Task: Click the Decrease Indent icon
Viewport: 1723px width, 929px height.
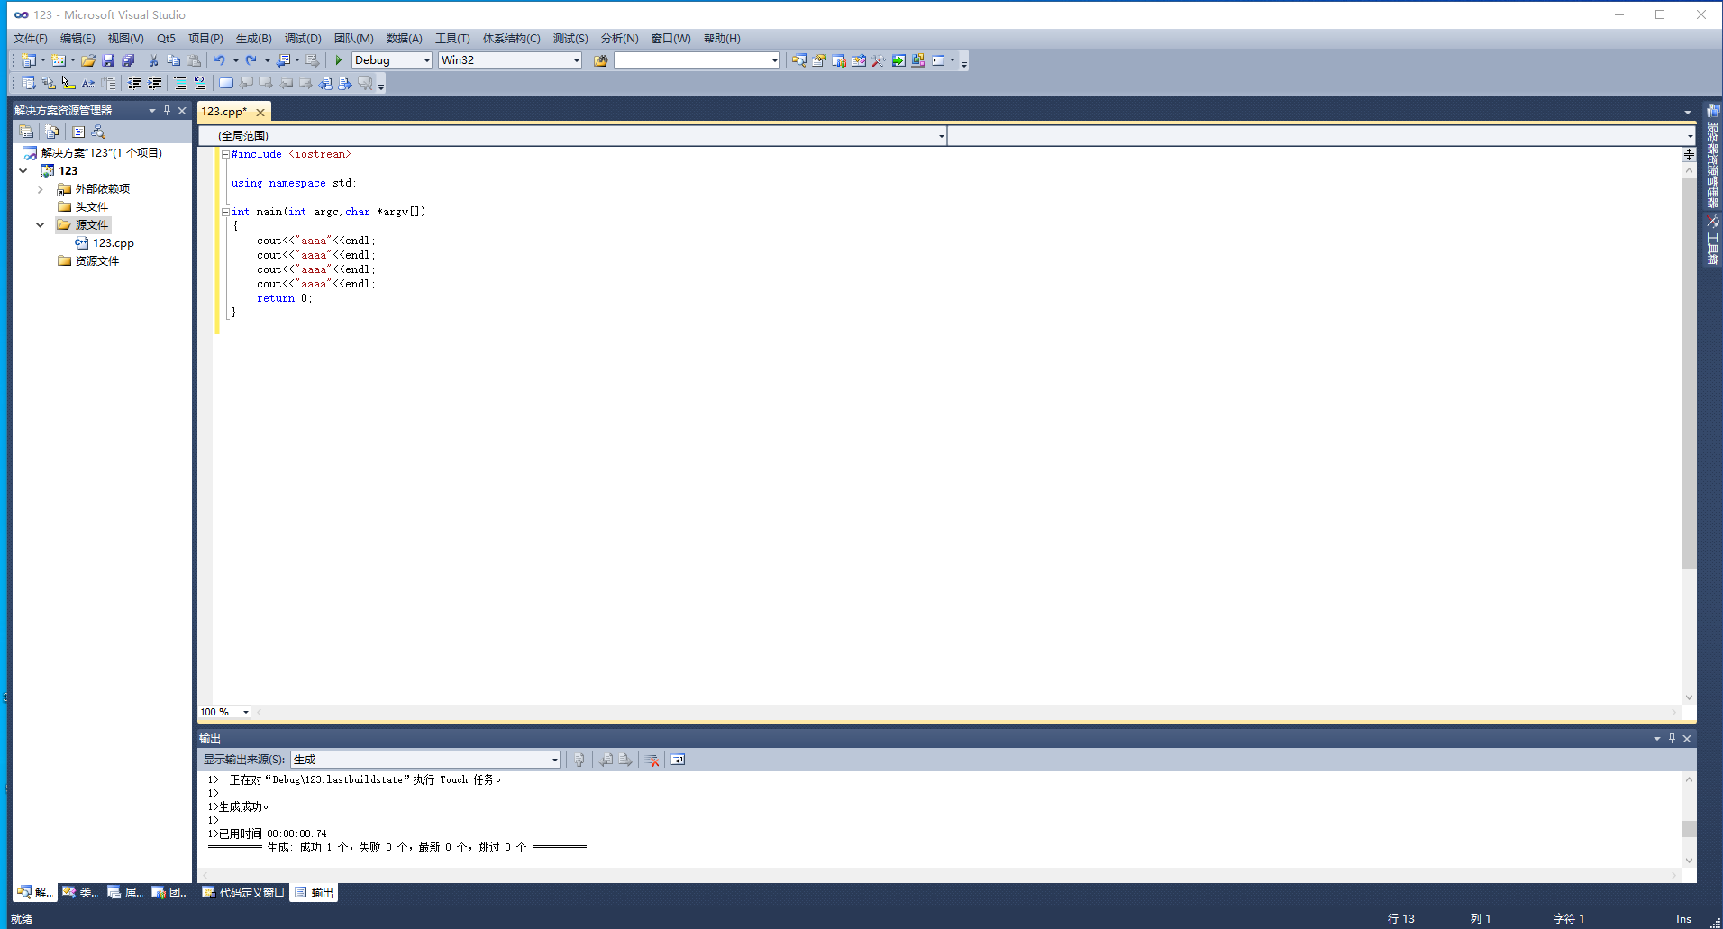Action: [134, 83]
